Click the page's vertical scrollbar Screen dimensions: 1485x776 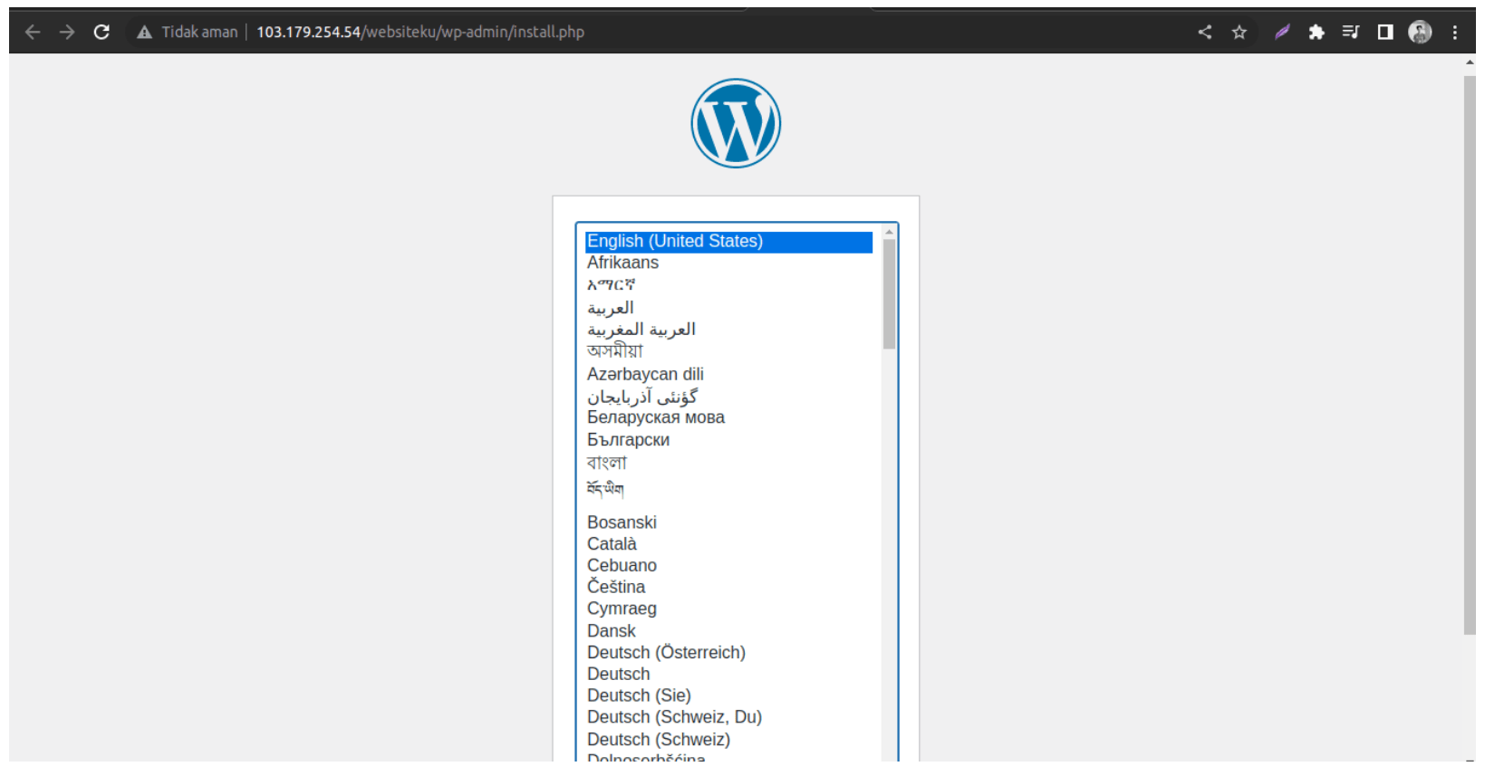1469,353
